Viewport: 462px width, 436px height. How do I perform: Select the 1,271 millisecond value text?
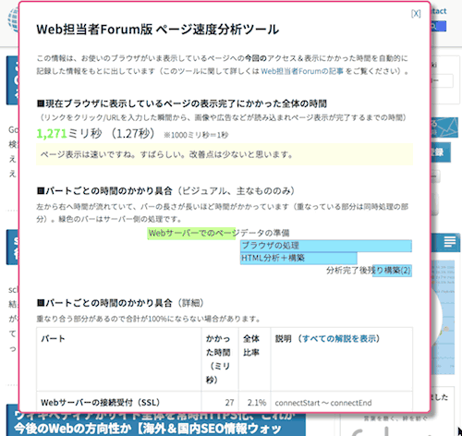click(52, 134)
